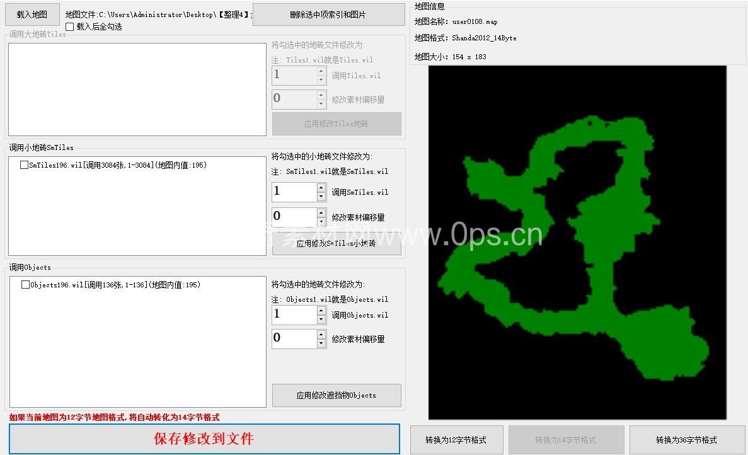Click 应用修改SmTiles小地砖 button

[337, 244]
